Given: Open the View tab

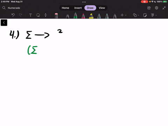Looking at the screenshot, I should click(x=102, y=8).
